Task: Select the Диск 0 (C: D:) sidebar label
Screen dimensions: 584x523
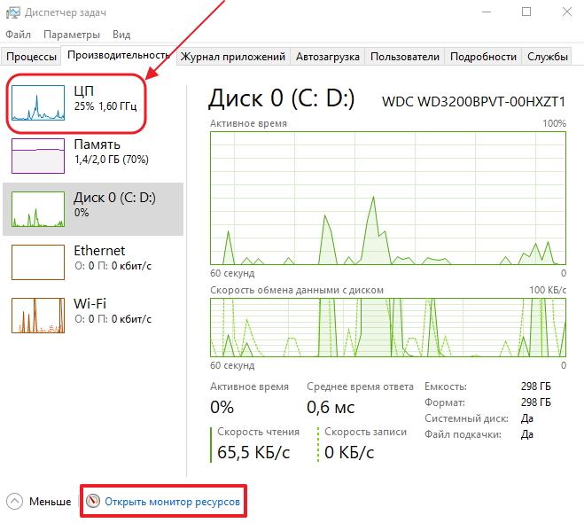Action: [x=114, y=198]
